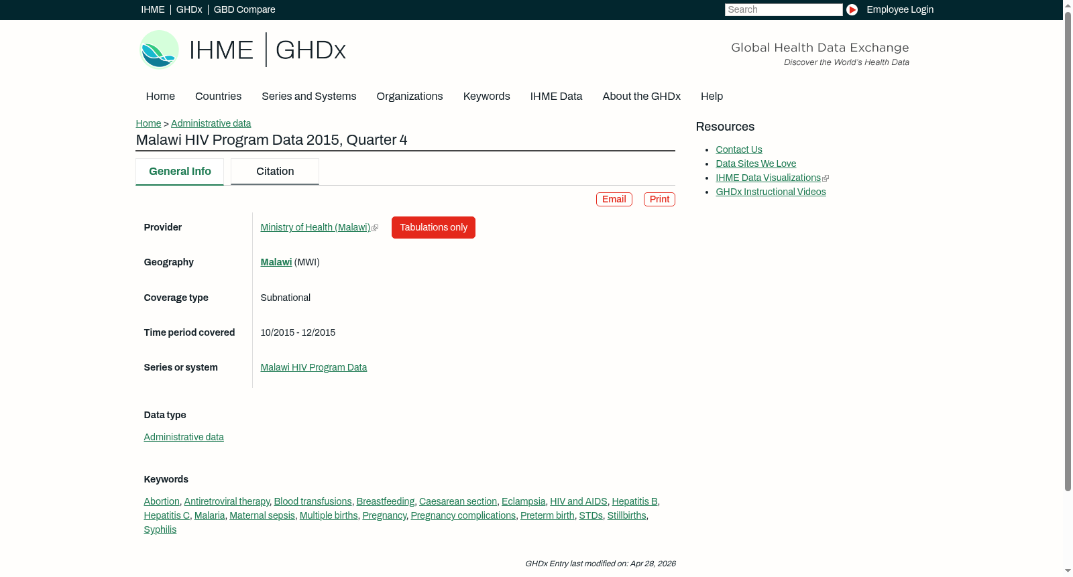Open GHDx Instructional Videos link

(771, 192)
